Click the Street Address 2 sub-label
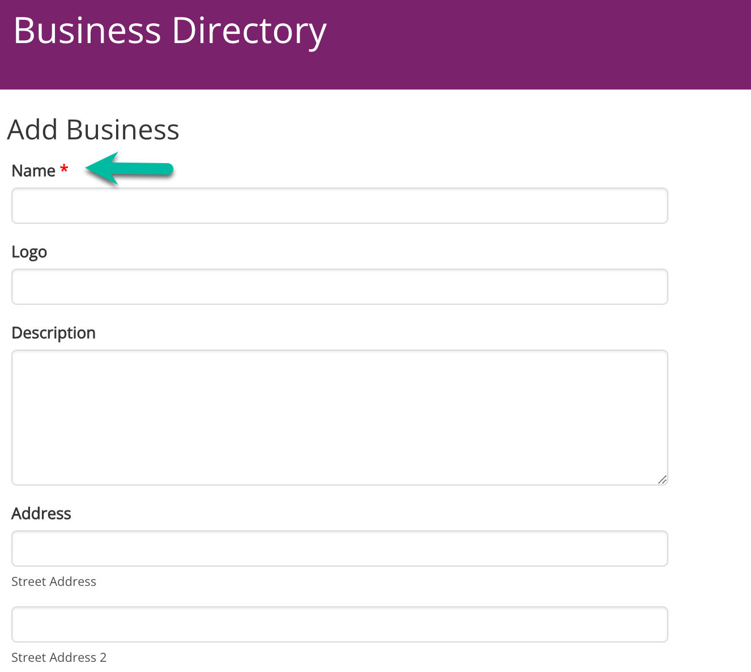This screenshot has height=672, width=751. tap(59, 657)
